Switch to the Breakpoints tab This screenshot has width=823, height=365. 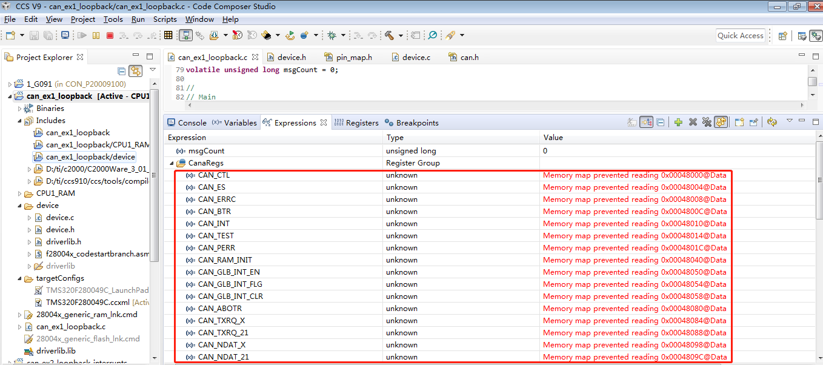point(411,122)
